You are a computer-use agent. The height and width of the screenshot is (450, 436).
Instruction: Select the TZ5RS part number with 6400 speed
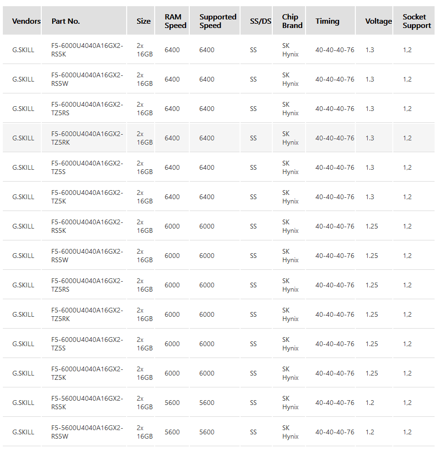[87, 109]
